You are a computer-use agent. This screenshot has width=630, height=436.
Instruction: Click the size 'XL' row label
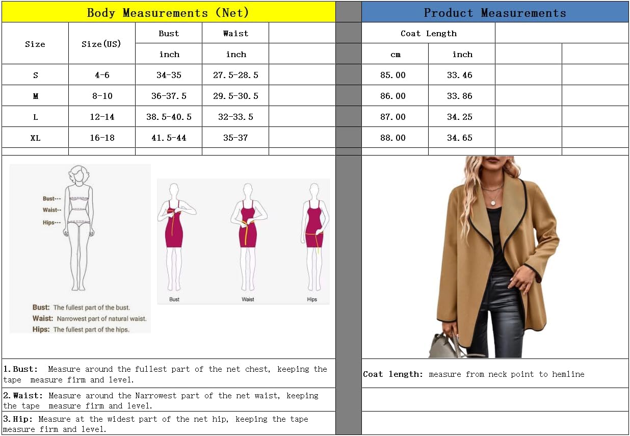(x=35, y=138)
